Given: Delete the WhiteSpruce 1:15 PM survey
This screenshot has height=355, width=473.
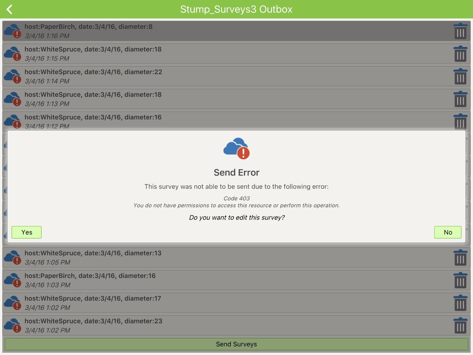Looking at the screenshot, I should pyautogui.click(x=460, y=54).
